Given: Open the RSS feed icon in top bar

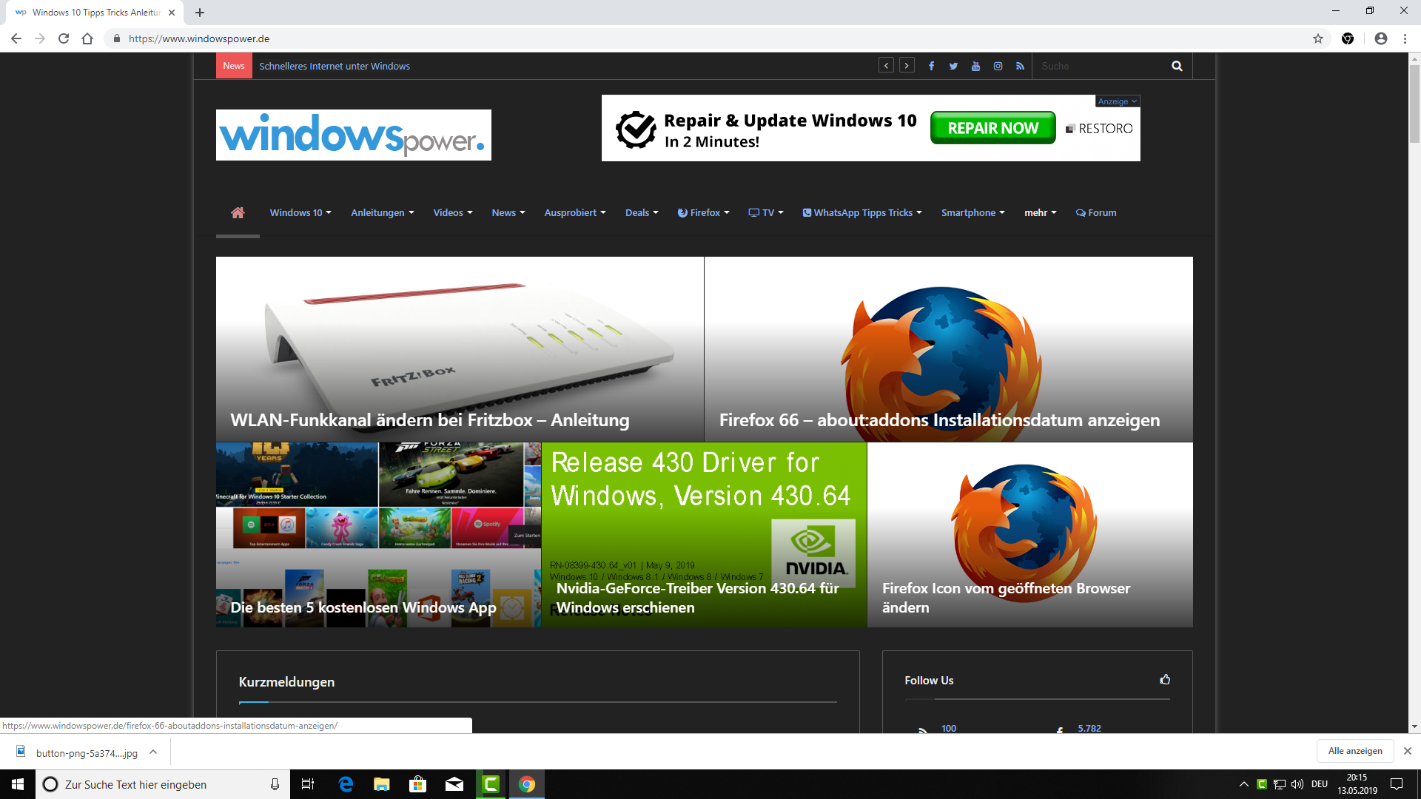Looking at the screenshot, I should pyautogui.click(x=1020, y=66).
